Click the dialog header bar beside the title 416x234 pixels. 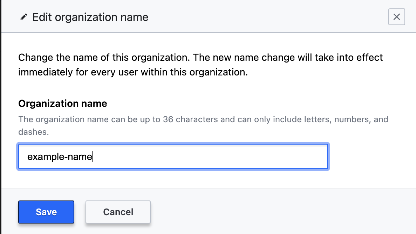point(263,17)
